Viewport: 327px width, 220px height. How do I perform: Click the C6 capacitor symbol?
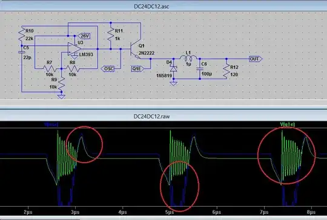coord(200,69)
